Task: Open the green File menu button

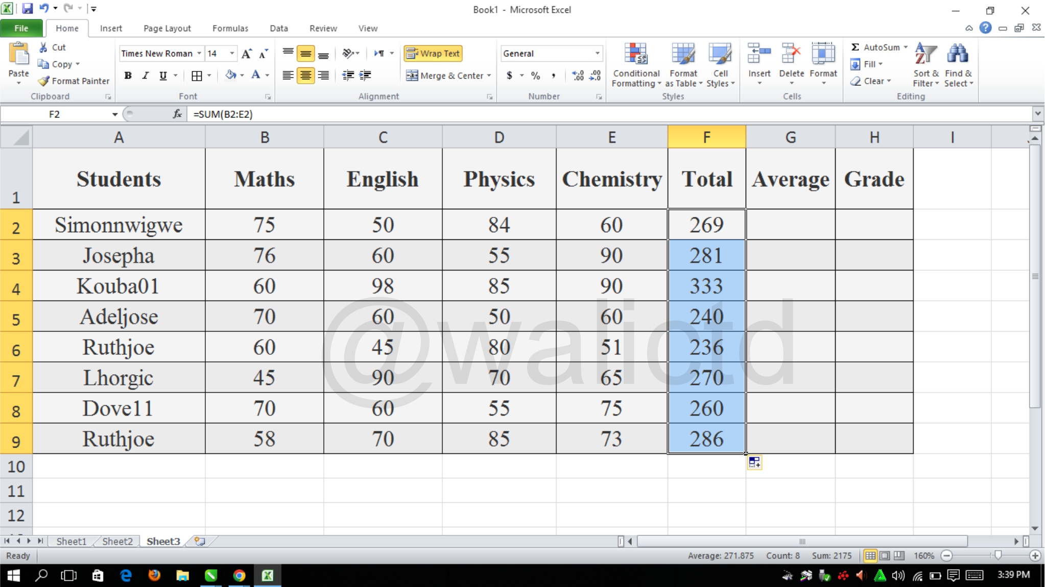Action: [21, 28]
